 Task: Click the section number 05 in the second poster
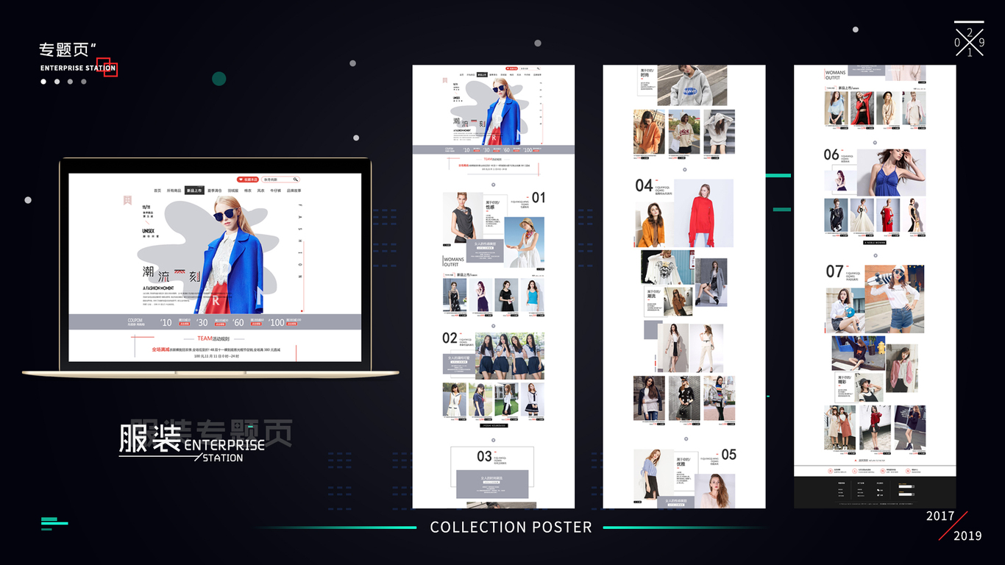tap(728, 455)
